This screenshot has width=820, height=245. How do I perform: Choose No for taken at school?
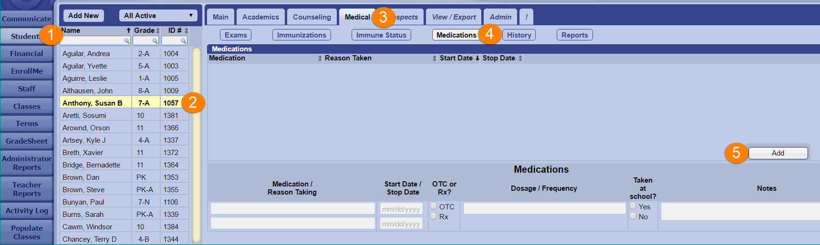click(x=633, y=216)
